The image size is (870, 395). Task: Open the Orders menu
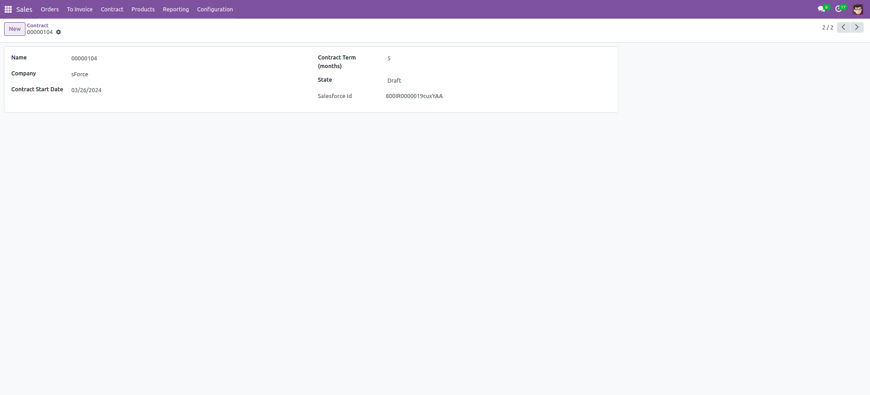(x=50, y=9)
